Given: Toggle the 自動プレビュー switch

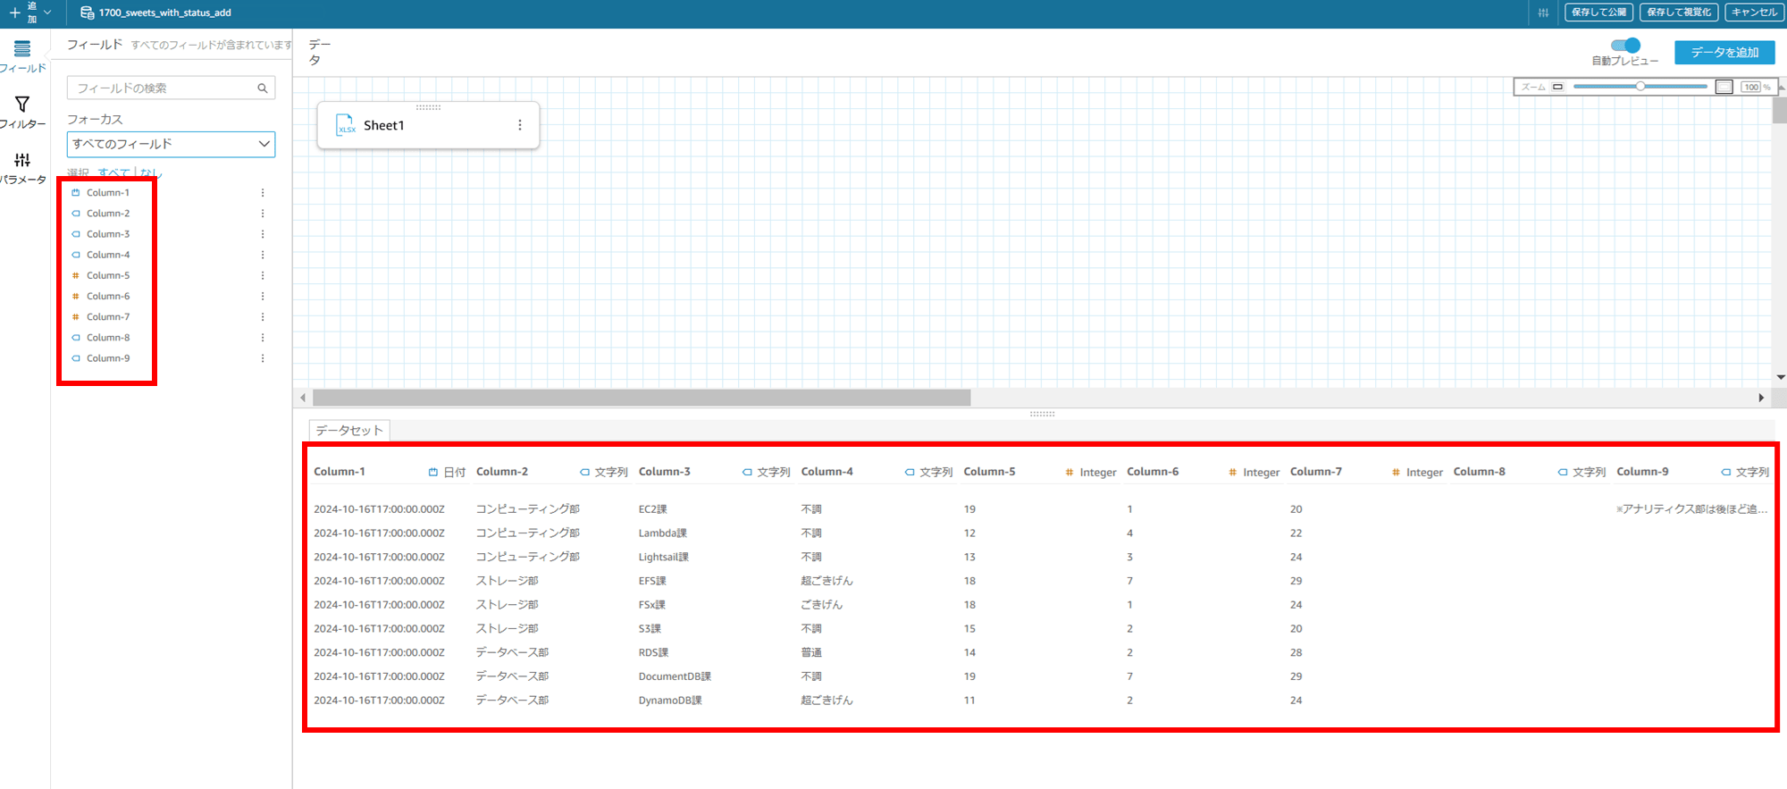Looking at the screenshot, I should click(x=1625, y=46).
